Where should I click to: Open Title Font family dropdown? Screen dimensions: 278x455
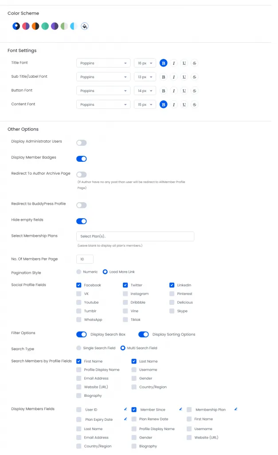[x=103, y=63]
